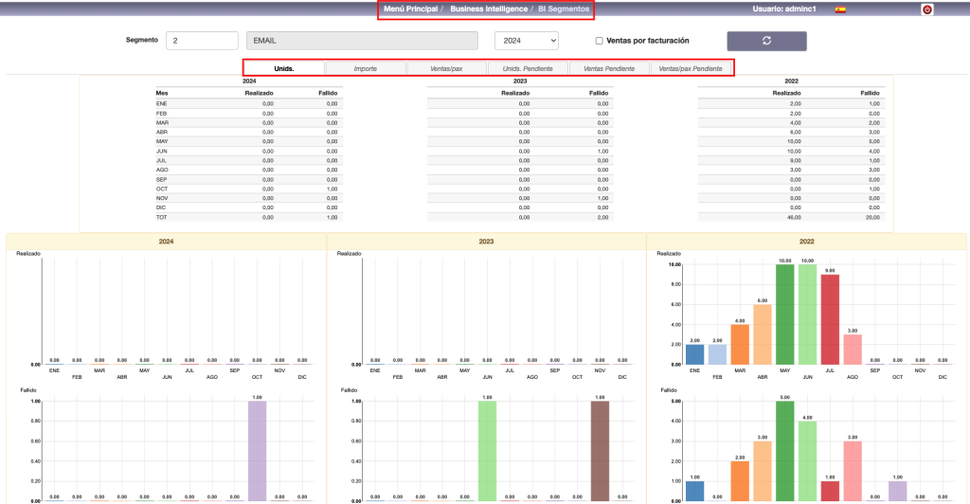Click the brown NOV bar in 2023 Fallido chart

(x=602, y=450)
